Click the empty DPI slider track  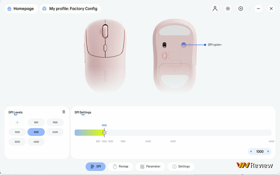click(188, 133)
